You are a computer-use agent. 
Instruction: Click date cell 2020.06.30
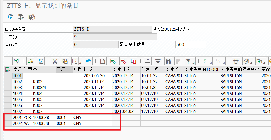click(97, 76)
